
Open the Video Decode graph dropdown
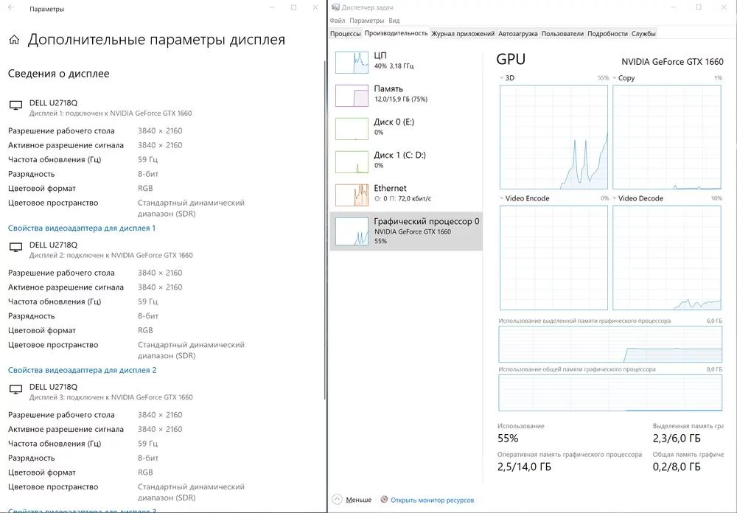pos(615,198)
